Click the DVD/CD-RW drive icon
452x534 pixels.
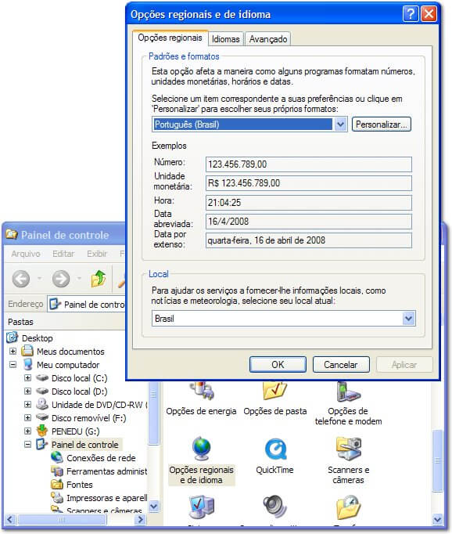42,404
